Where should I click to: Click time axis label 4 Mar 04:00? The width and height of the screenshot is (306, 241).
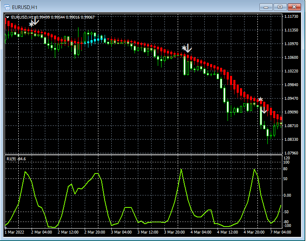(201, 232)
